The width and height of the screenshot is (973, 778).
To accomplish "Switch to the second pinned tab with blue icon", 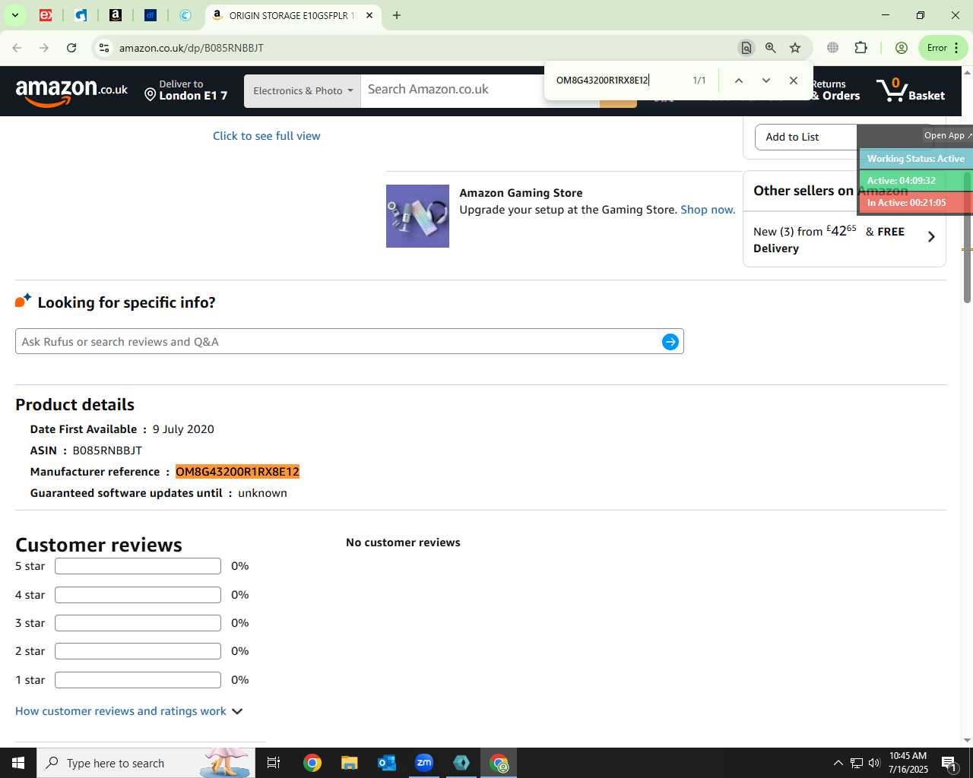I will click(x=81, y=15).
